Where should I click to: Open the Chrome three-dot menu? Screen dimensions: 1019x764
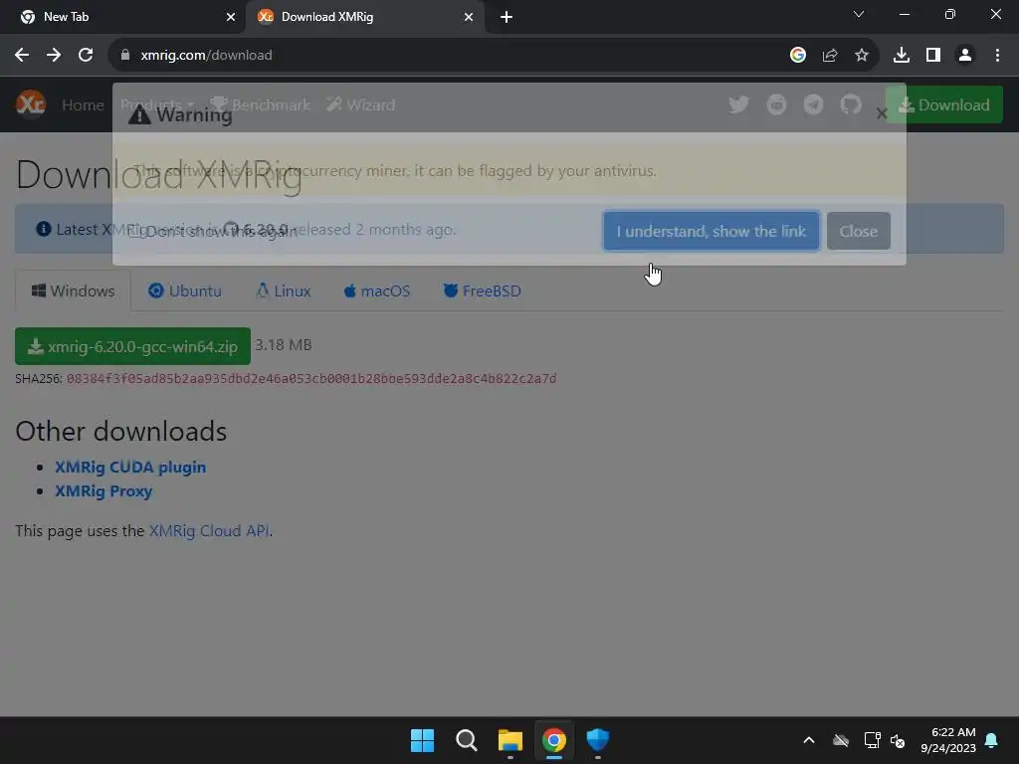pyautogui.click(x=997, y=56)
